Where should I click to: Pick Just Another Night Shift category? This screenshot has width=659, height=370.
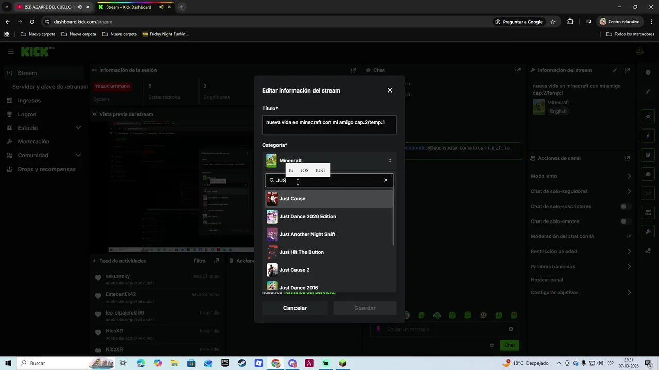click(329, 234)
